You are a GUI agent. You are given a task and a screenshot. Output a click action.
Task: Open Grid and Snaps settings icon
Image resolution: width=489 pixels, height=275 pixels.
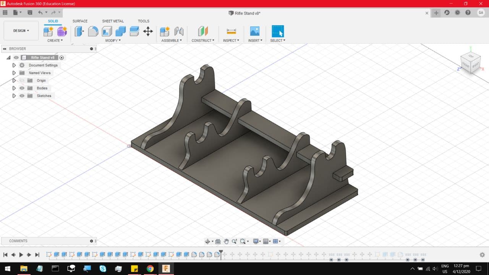click(x=266, y=241)
